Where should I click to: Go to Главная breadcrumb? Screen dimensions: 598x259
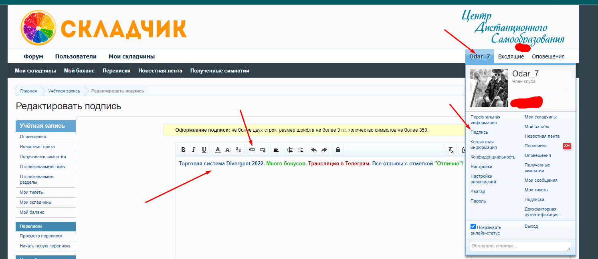point(28,91)
